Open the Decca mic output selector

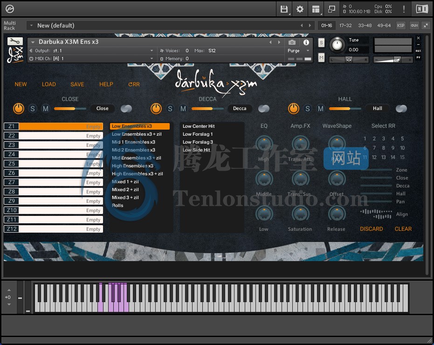(x=240, y=109)
